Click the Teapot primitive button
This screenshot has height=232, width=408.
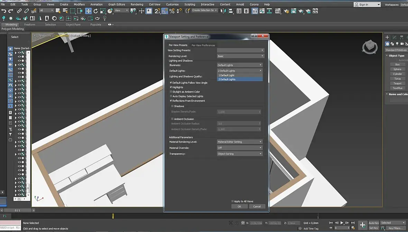tap(397, 83)
